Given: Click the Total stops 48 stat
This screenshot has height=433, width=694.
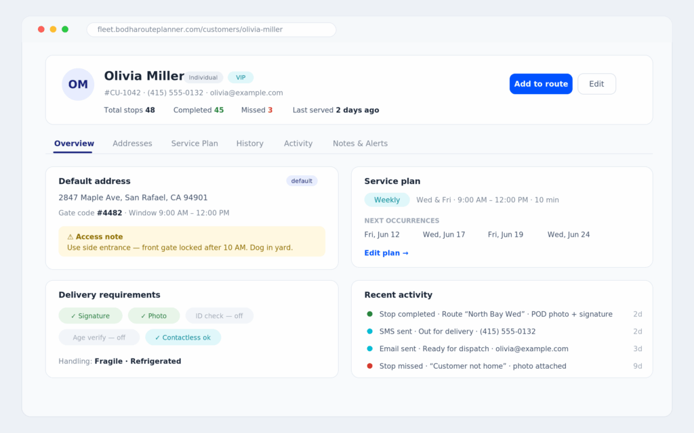Looking at the screenshot, I should coord(129,110).
